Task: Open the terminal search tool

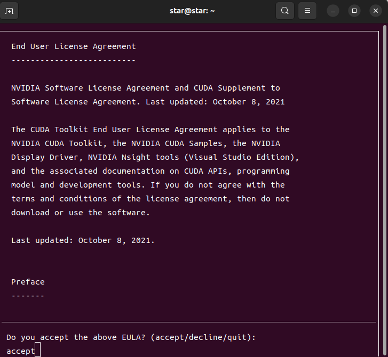Action: coord(285,11)
